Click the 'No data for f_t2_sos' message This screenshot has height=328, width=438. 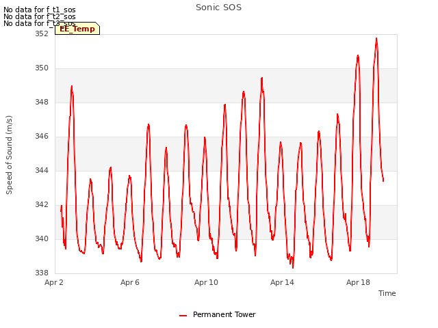pos(40,16)
